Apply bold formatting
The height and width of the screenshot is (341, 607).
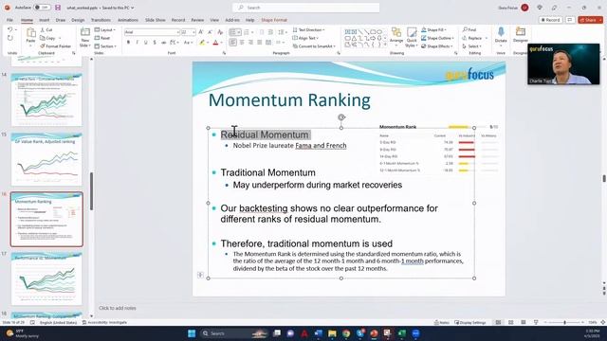pos(128,43)
